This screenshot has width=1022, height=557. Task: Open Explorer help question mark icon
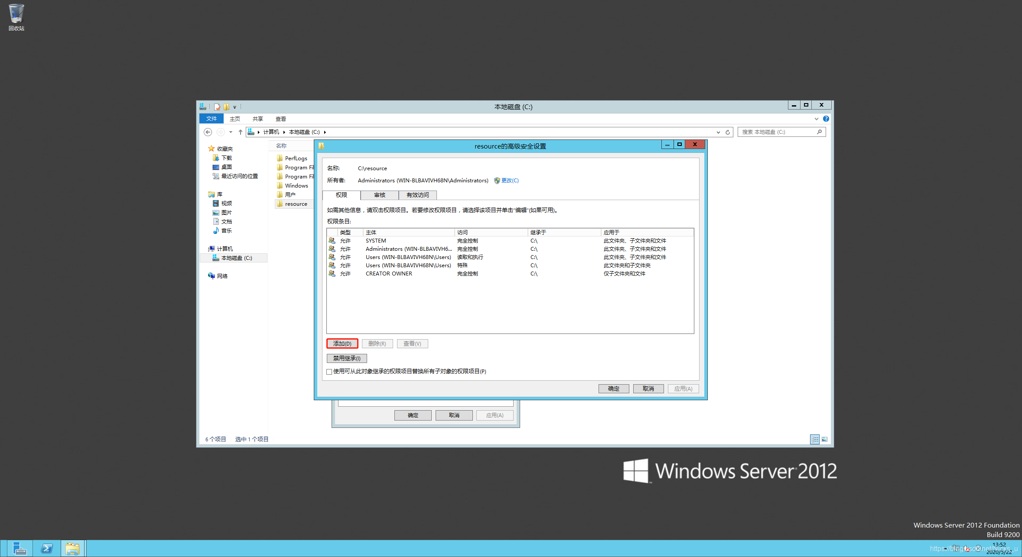point(826,119)
